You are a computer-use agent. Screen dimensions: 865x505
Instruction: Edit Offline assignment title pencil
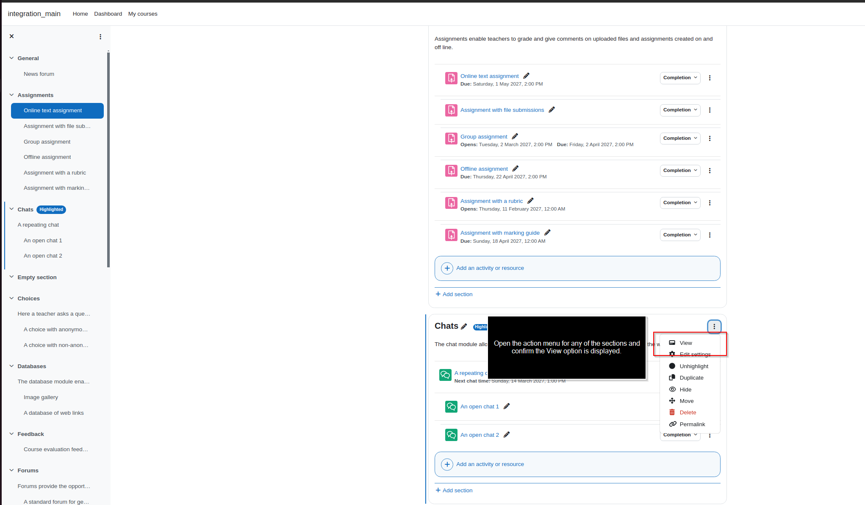coord(516,169)
